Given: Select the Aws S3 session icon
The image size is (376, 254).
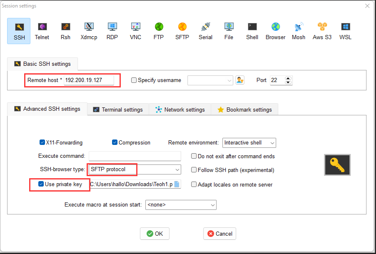Looking at the screenshot, I should [322, 31].
